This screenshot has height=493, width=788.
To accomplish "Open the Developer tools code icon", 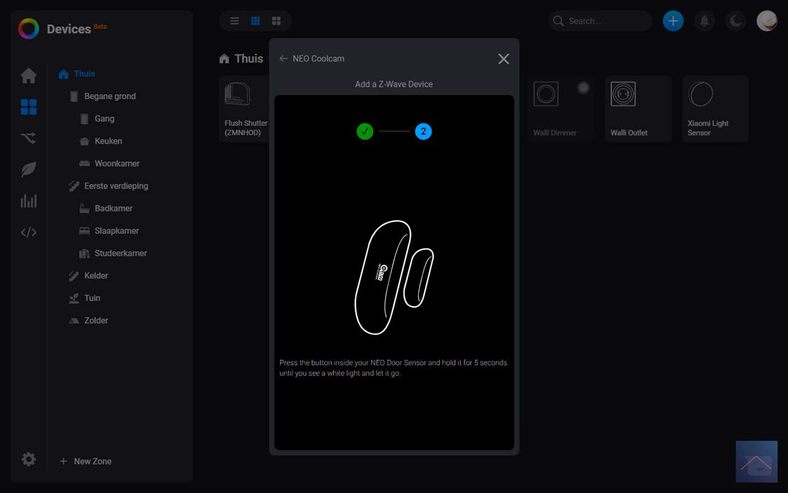I will [28, 232].
